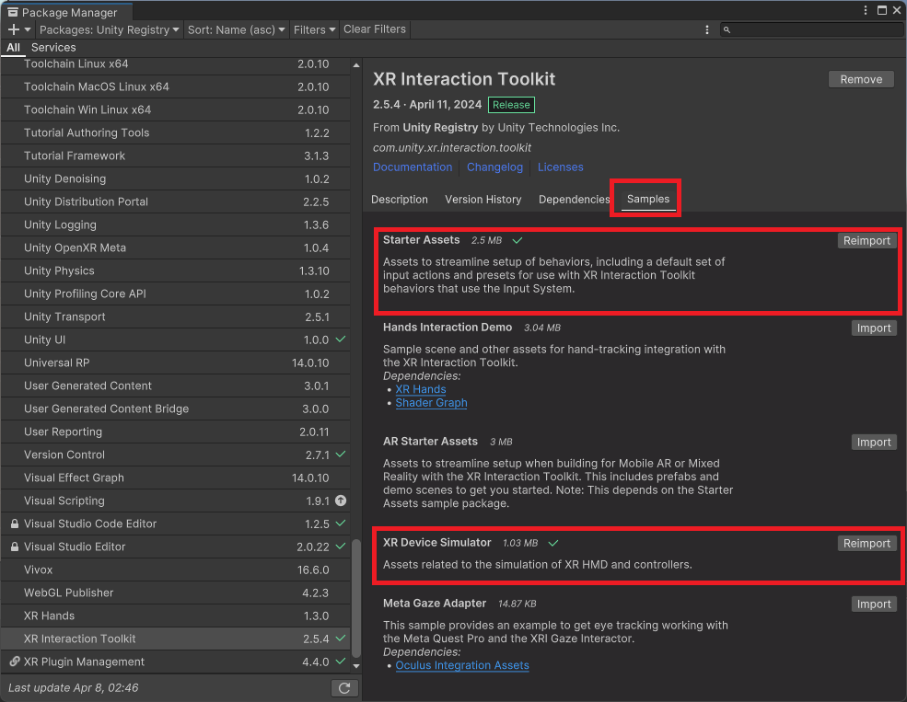
Task: Select Universal RP package
Action: [175, 363]
